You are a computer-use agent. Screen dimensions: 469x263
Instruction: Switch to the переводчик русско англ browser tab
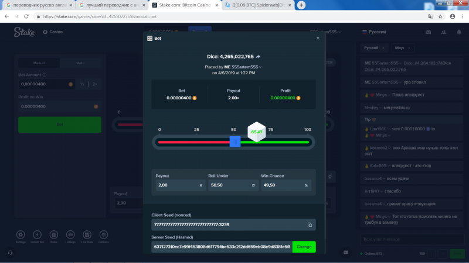click(39, 5)
